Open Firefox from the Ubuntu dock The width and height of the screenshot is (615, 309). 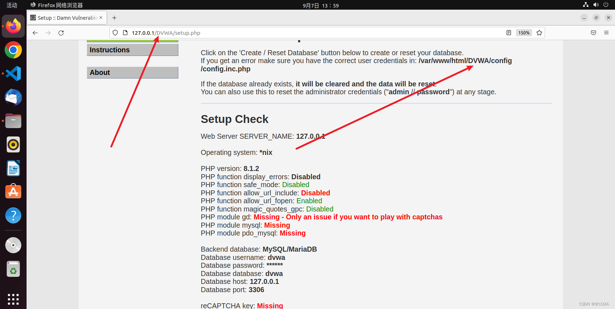13,26
